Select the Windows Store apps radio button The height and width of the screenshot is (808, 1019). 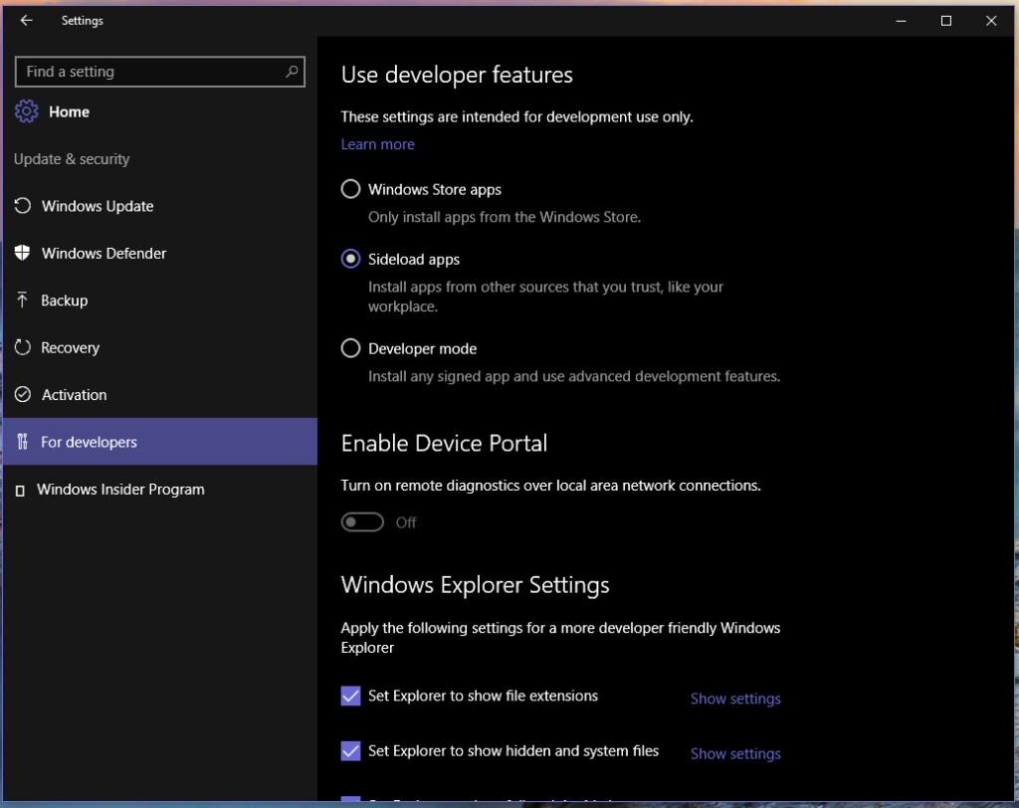click(x=350, y=189)
